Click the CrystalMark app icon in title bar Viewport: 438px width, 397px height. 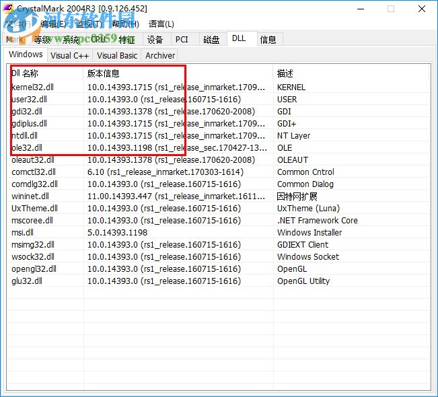pos(8,8)
